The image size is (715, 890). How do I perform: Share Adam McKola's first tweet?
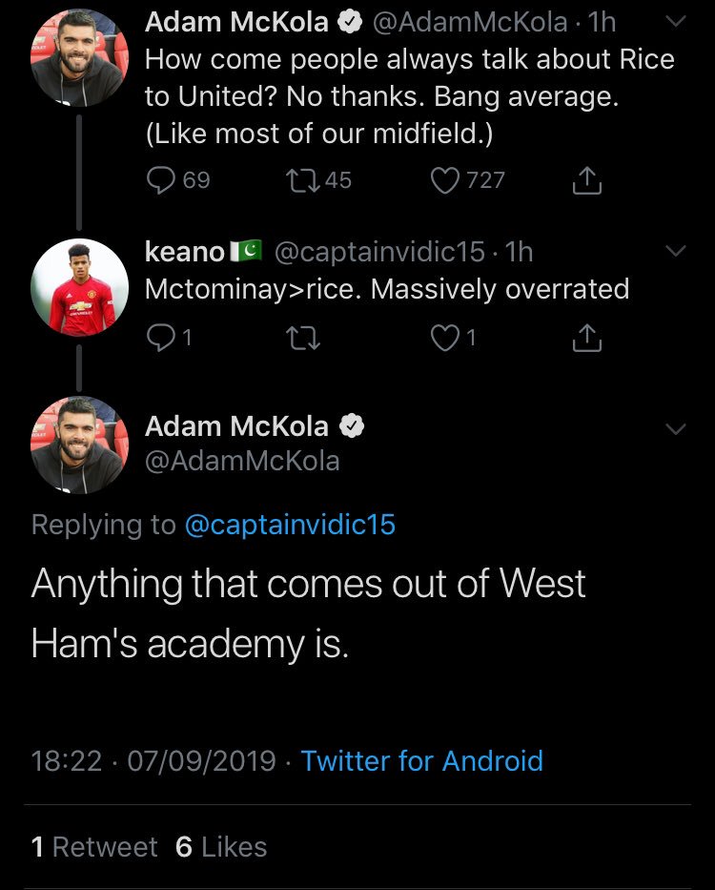pyautogui.click(x=588, y=180)
